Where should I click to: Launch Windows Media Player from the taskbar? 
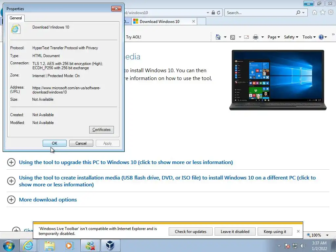click(x=69, y=246)
